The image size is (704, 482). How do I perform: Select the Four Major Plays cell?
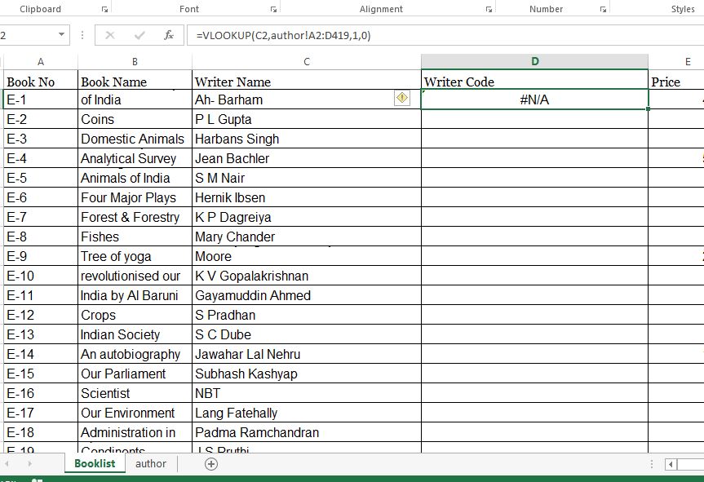[x=135, y=197]
